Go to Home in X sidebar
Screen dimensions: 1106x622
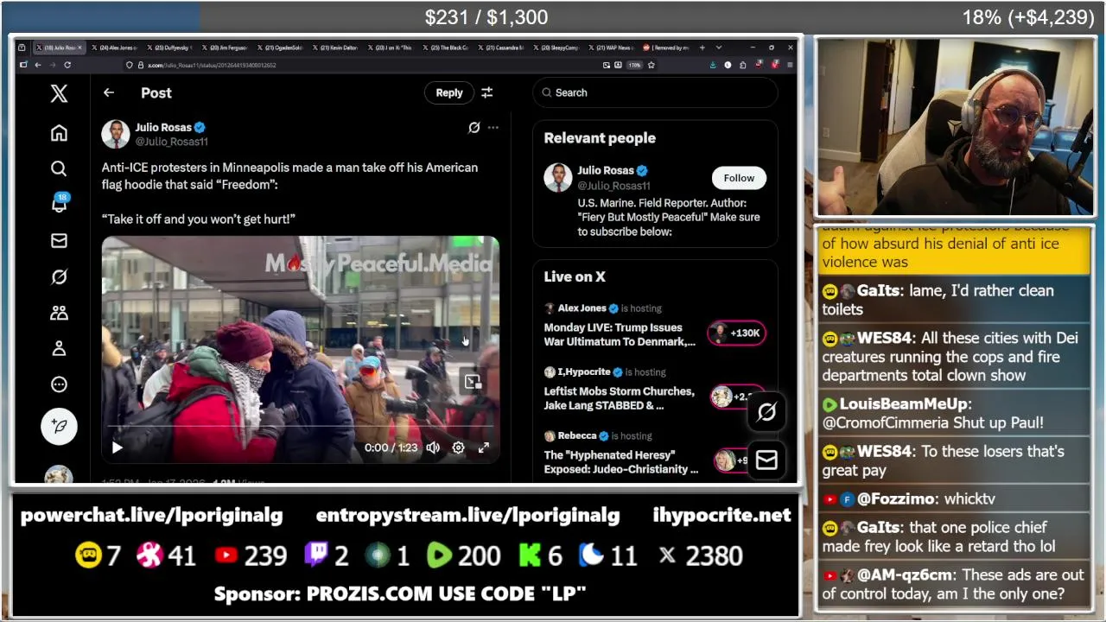click(59, 133)
